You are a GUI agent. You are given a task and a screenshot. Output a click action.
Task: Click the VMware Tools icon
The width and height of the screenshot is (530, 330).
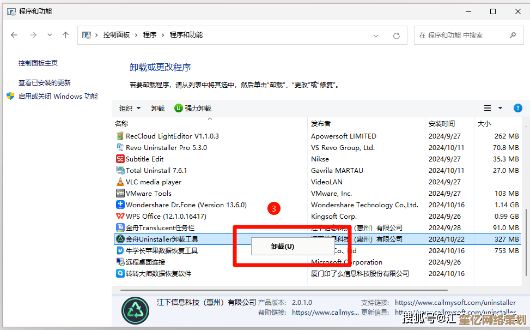(120, 194)
